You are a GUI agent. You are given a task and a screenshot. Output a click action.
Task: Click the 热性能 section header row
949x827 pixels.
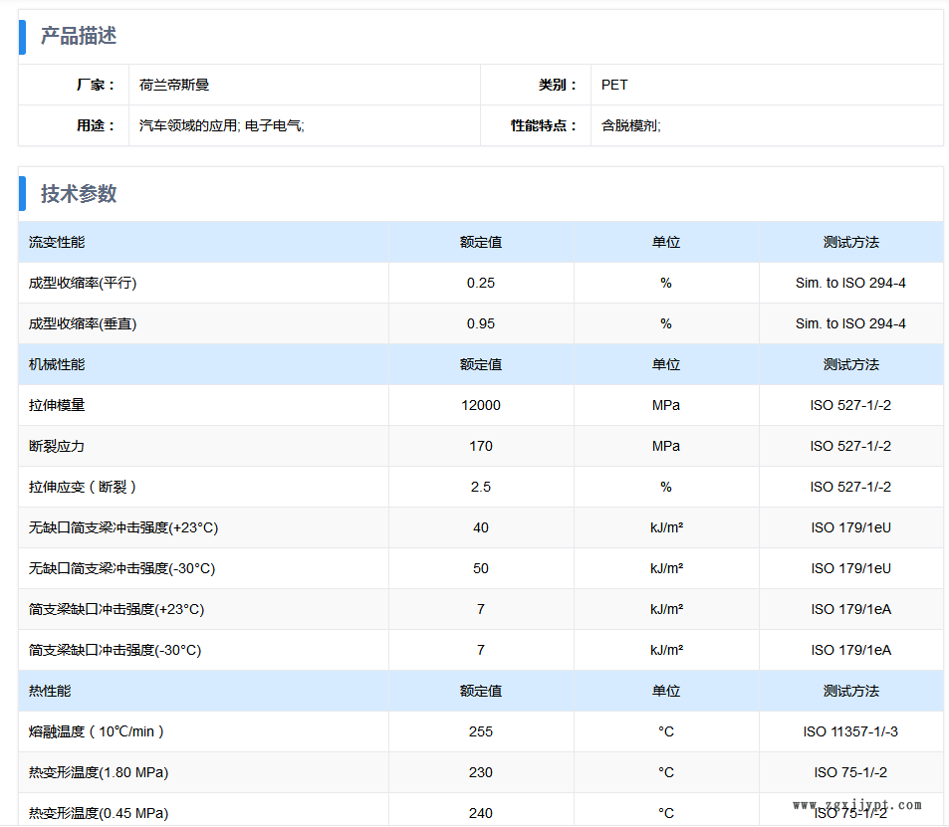(50, 691)
